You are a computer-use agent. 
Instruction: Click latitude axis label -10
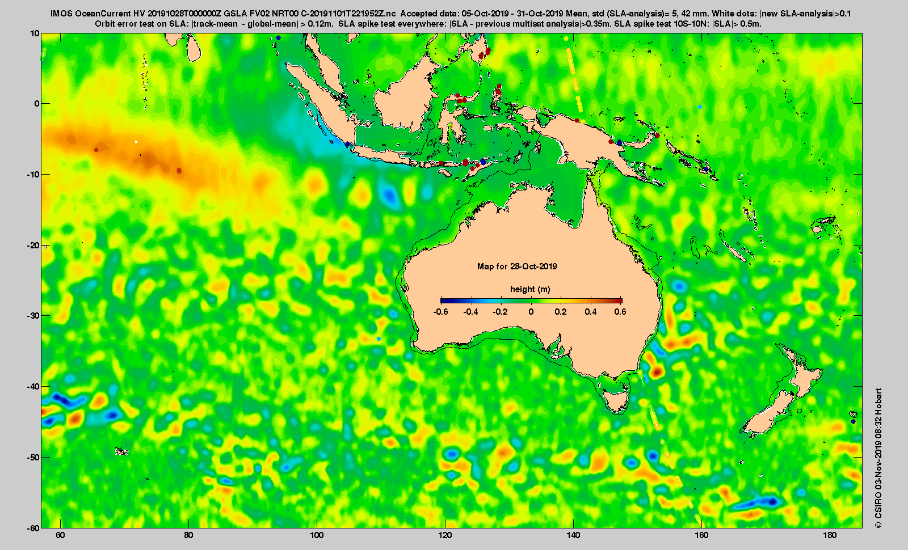pos(33,175)
